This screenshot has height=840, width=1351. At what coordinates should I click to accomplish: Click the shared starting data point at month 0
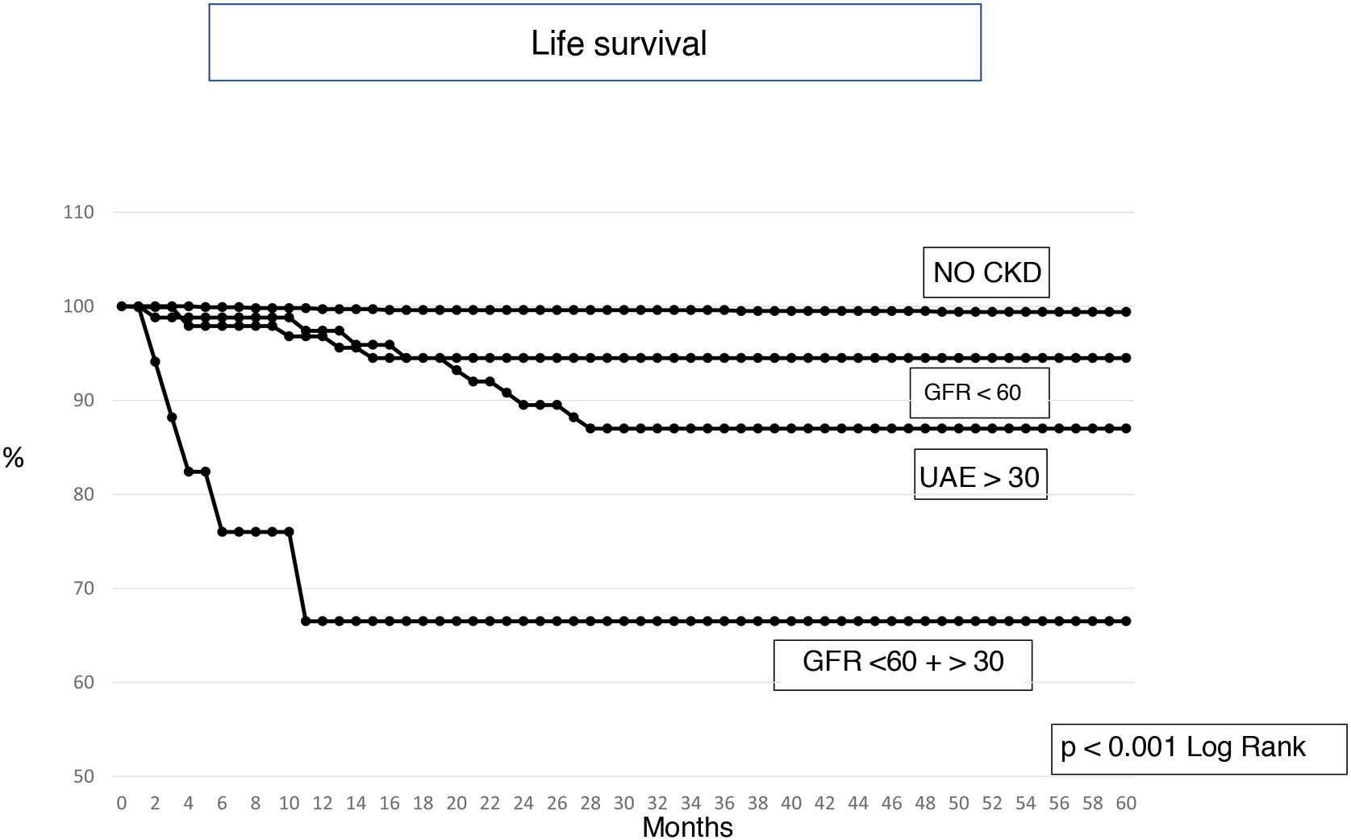(122, 306)
